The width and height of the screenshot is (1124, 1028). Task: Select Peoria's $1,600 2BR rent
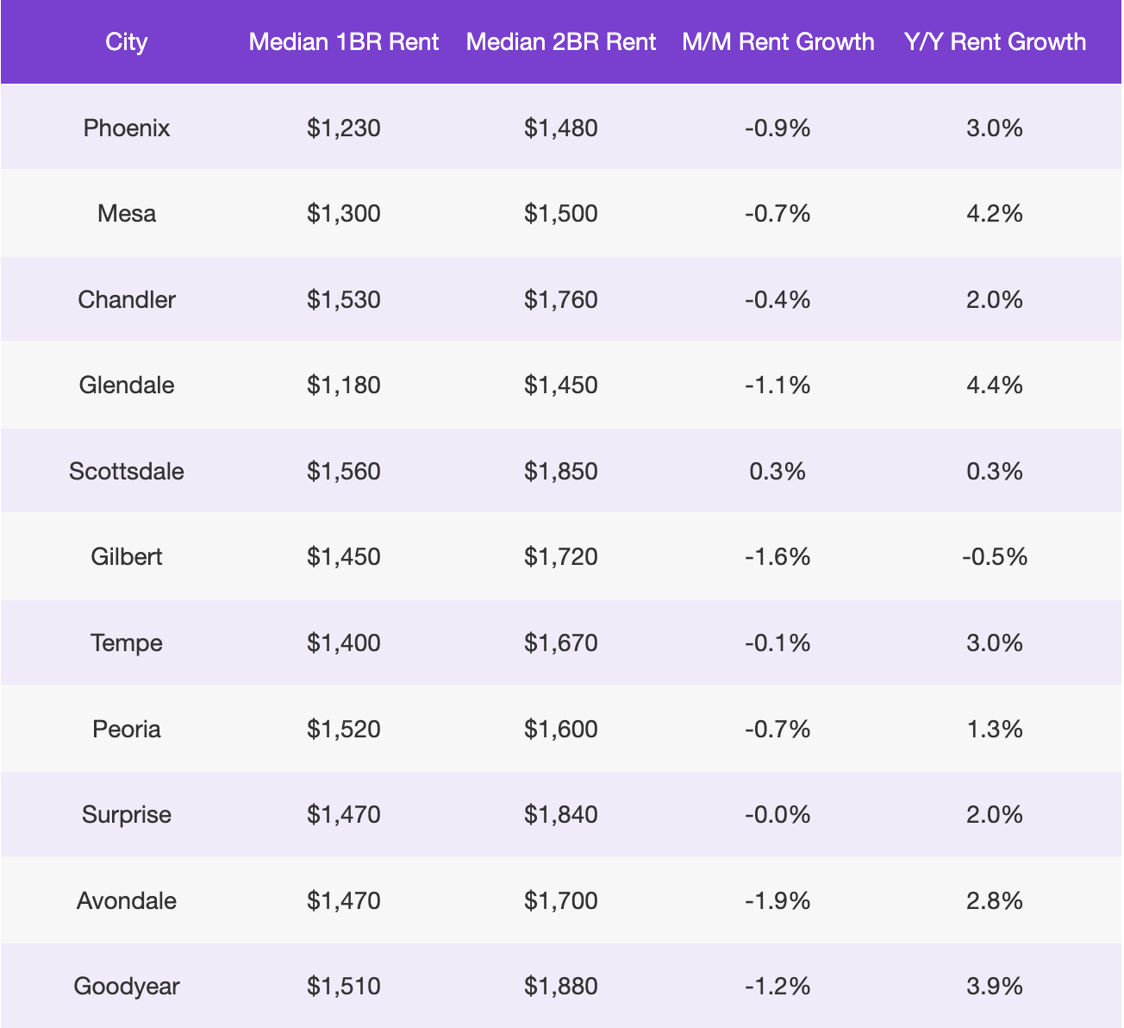point(561,729)
